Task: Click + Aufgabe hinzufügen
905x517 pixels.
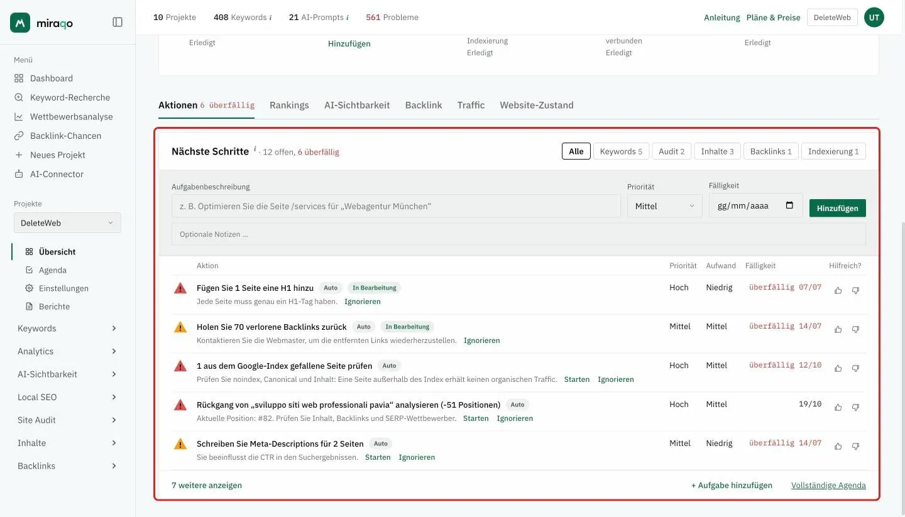Action: 732,486
